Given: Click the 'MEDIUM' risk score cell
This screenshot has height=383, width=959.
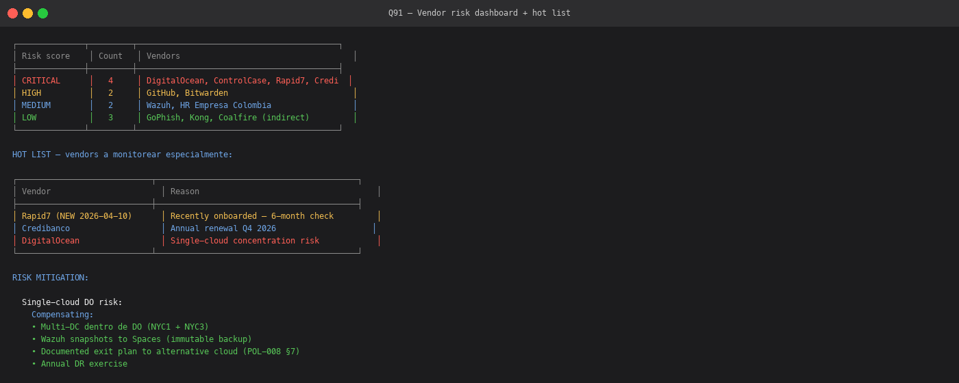Looking at the screenshot, I should pyautogui.click(x=36, y=105).
